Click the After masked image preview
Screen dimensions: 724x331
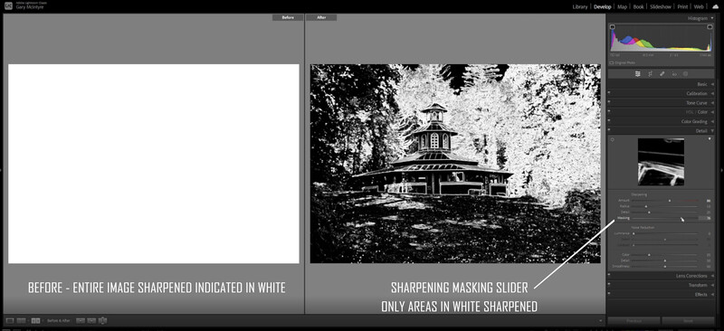click(x=455, y=164)
